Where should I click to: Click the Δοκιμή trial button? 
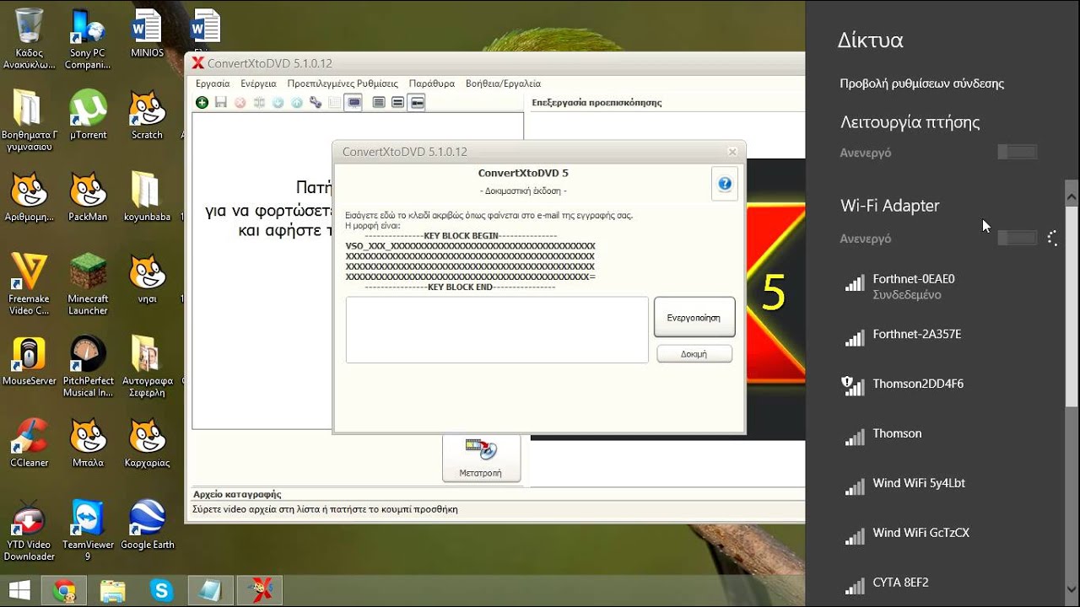click(x=694, y=354)
